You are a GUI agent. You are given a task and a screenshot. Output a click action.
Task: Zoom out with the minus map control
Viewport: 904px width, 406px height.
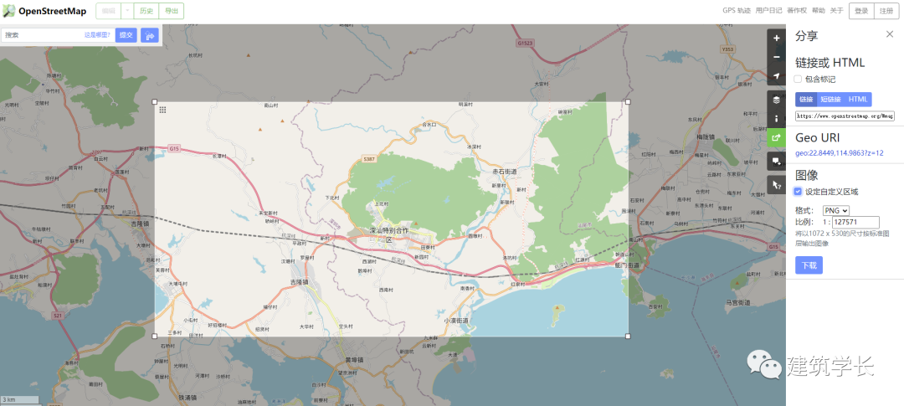pos(776,57)
